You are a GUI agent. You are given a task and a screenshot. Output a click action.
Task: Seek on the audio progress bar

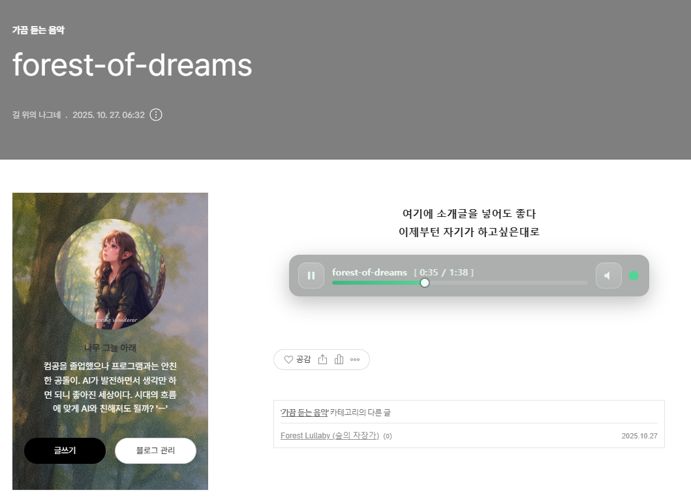pyautogui.click(x=460, y=283)
